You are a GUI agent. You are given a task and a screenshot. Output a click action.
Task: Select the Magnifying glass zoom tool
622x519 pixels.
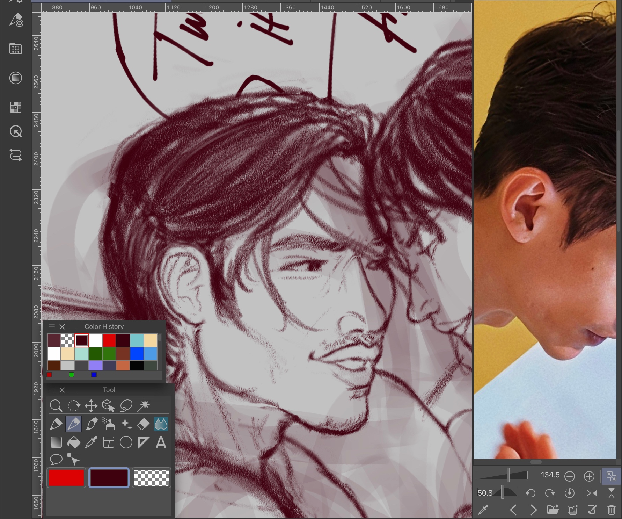pyautogui.click(x=56, y=406)
